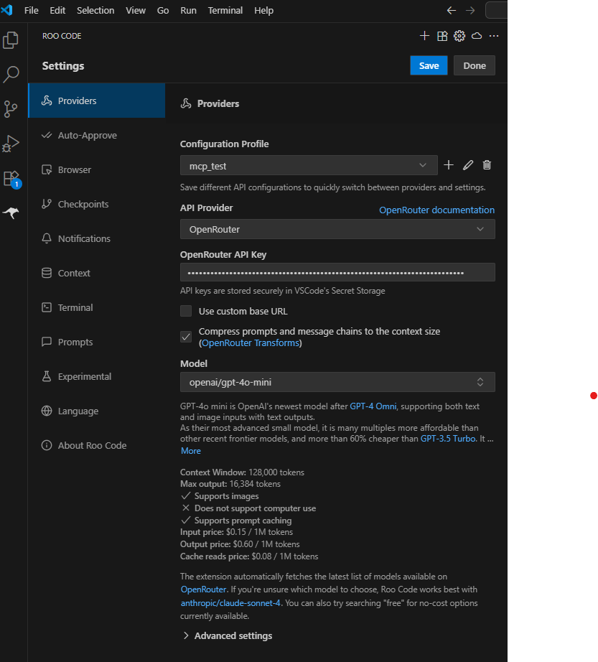This screenshot has width=598, height=662.
Task: Select Prompts settings tab
Action: click(x=97, y=342)
